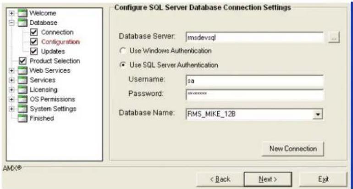
Task: Click the Web Services tree item label
Action: pyautogui.click(x=50, y=71)
